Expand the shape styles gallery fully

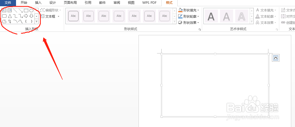click(175, 22)
